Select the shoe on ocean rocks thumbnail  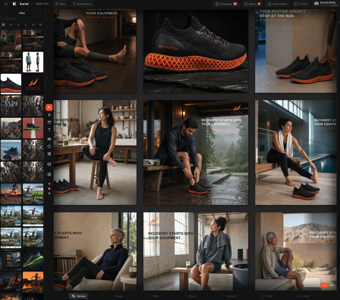(x=11, y=150)
